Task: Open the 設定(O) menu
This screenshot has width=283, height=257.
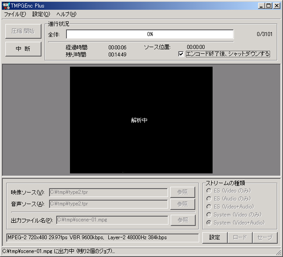Action: (41, 14)
